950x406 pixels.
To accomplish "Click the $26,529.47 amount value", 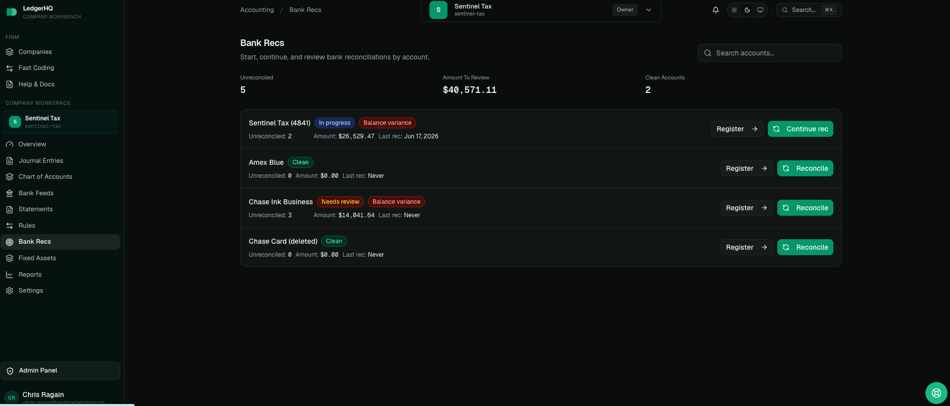I will [x=356, y=136].
